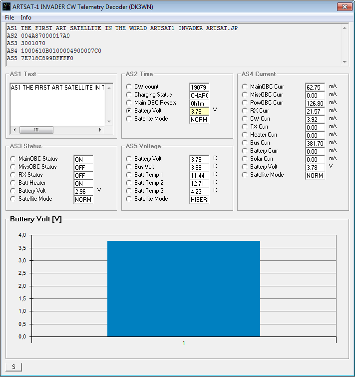Image resolution: width=355 pixels, height=377 pixels.
Task: Select the Heater Curr radio button
Action: [x=245, y=135]
